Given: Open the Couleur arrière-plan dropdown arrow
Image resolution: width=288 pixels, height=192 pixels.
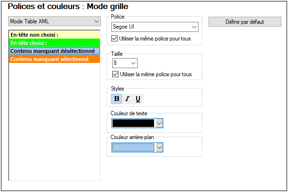Looking at the screenshot, I should point(159,148).
